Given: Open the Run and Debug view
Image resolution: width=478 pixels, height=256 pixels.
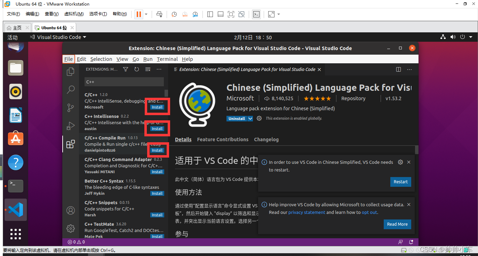Looking at the screenshot, I should click(x=71, y=126).
